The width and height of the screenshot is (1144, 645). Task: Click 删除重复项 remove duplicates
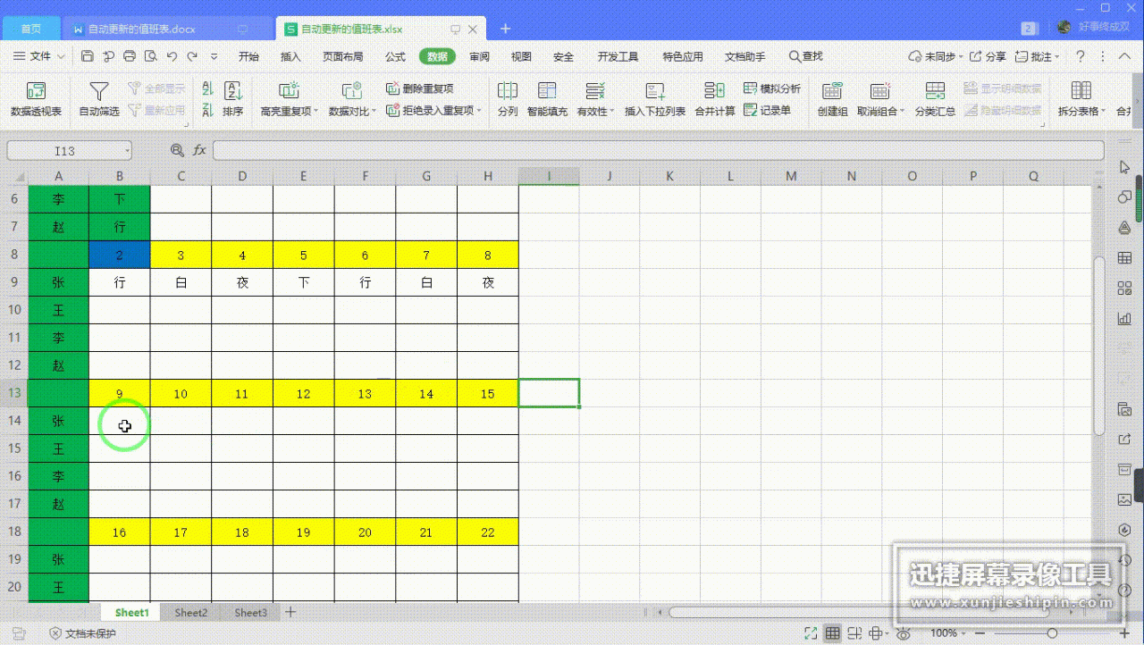(x=420, y=88)
